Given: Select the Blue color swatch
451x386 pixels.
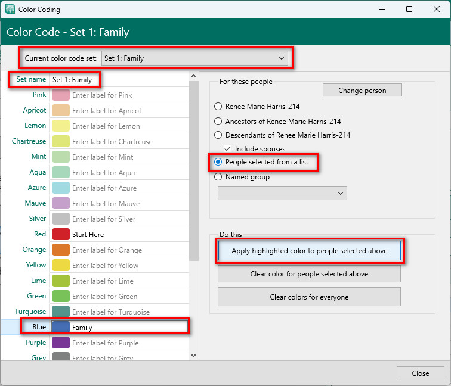Looking at the screenshot, I should [61, 328].
